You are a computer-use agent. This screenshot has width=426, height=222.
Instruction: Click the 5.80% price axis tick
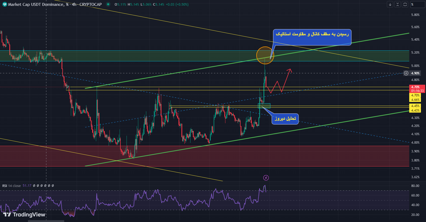(x=415, y=15)
